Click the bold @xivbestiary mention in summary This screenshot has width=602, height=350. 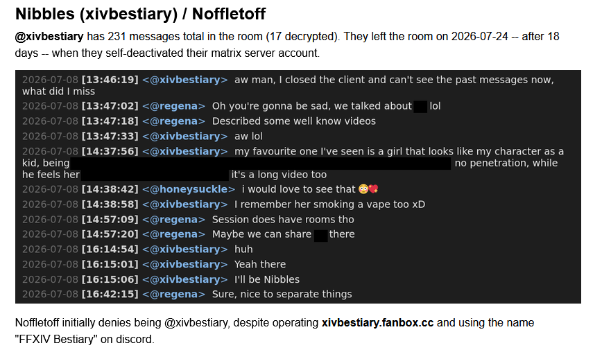click(49, 37)
